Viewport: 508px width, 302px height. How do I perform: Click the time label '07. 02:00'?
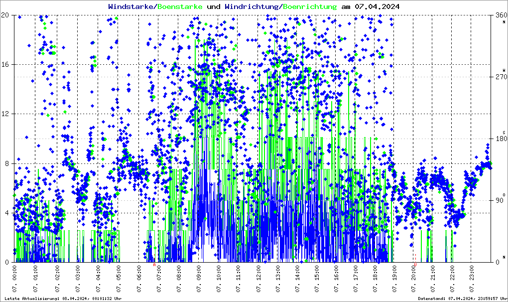pyautogui.click(x=57, y=279)
